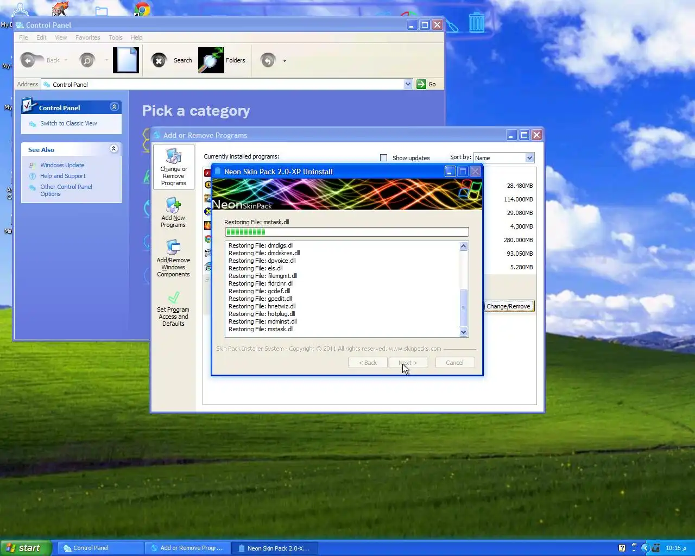Click the green restoring progress bar
Viewport: 695px width, 556px height.
point(346,232)
